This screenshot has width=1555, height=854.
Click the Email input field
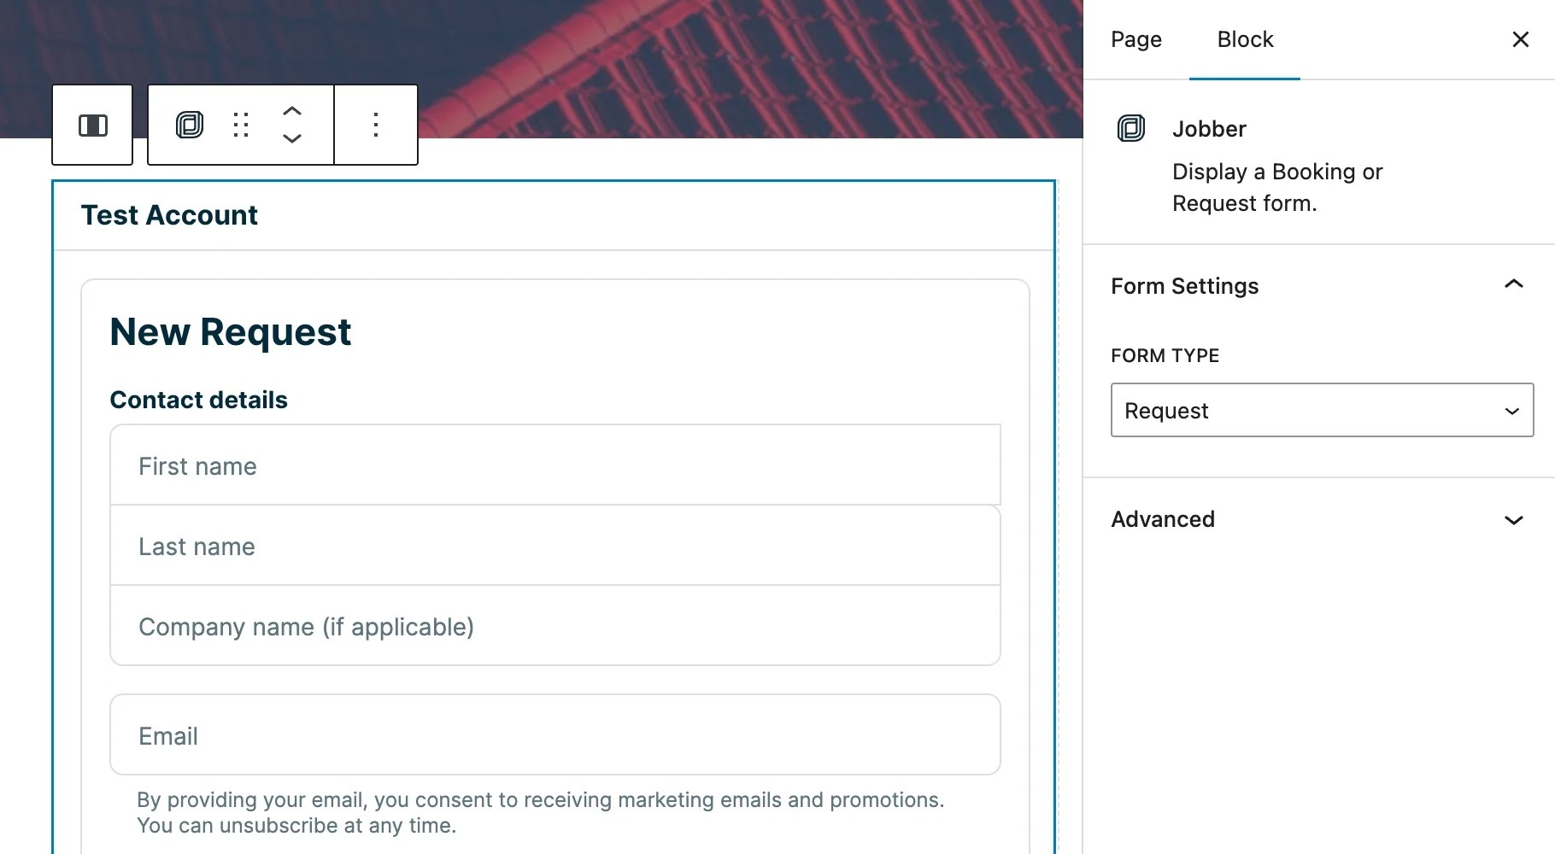555,734
